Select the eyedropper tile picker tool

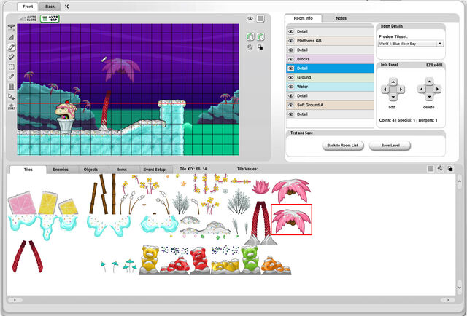point(12,76)
